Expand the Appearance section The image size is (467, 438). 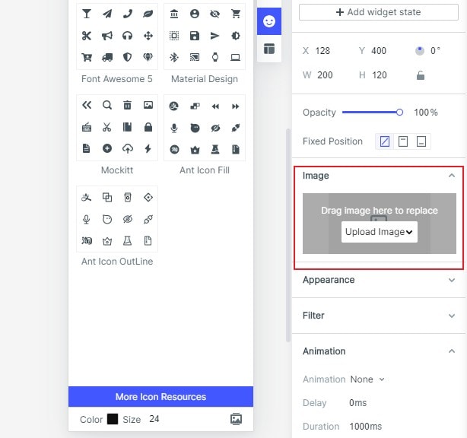(452, 280)
